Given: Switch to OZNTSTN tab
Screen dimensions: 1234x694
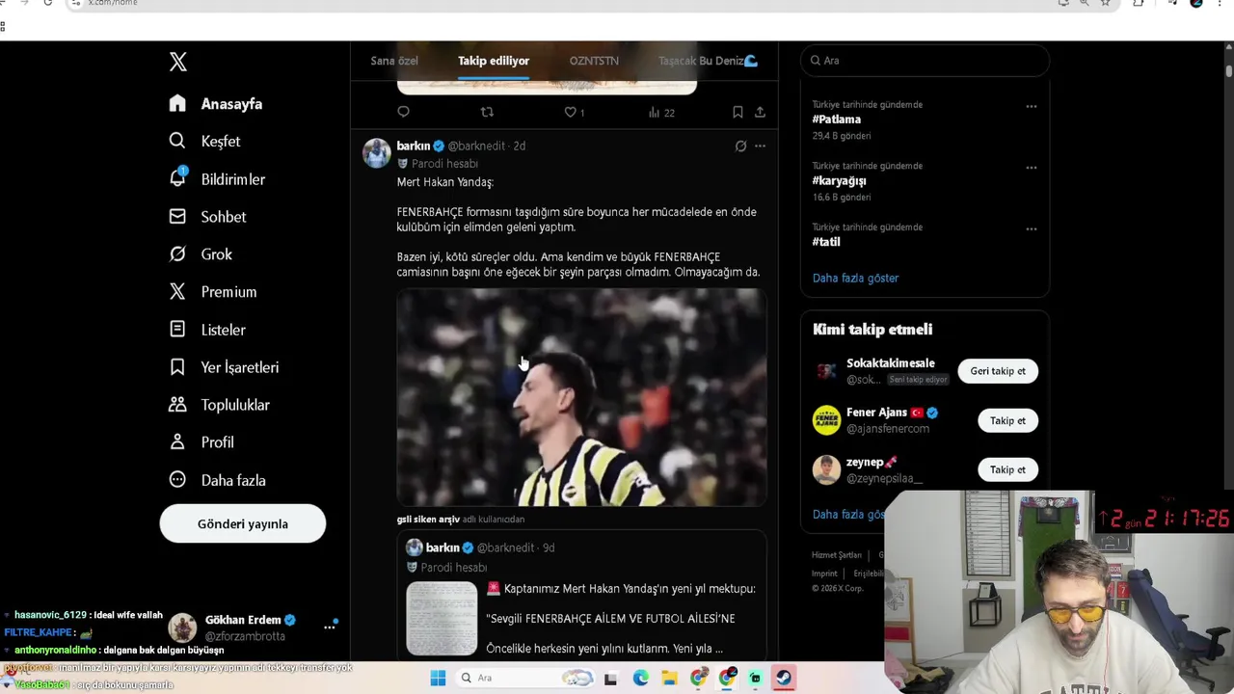Looking at the screenshot, I should point(594,61).
